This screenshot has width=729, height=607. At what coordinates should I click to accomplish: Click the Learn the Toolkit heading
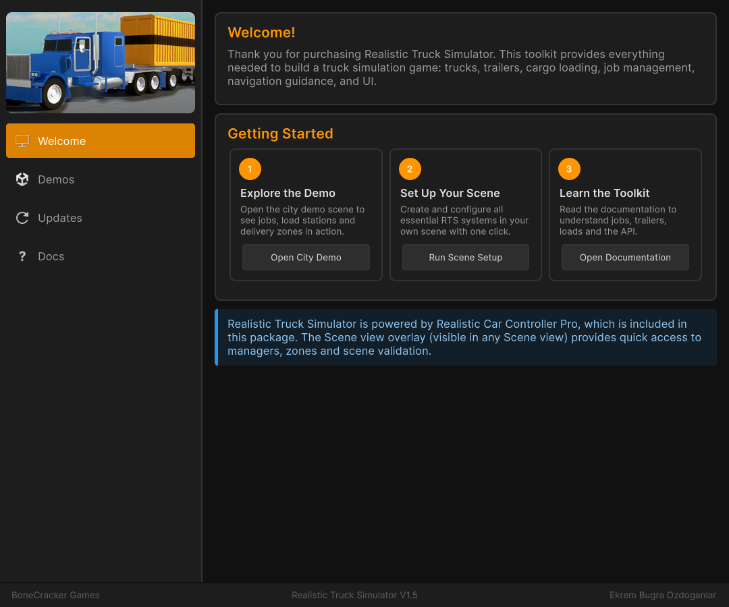[604, 193]
